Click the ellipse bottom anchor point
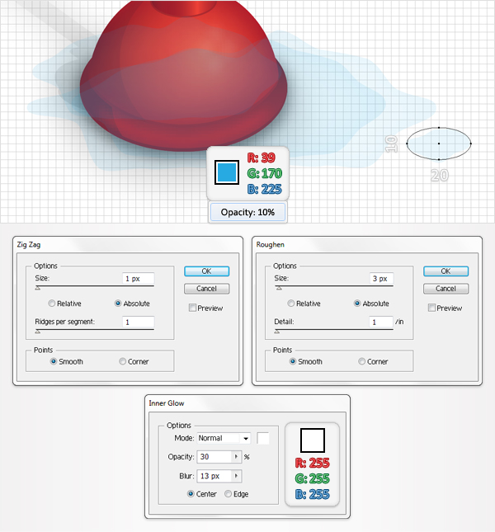 439,159
